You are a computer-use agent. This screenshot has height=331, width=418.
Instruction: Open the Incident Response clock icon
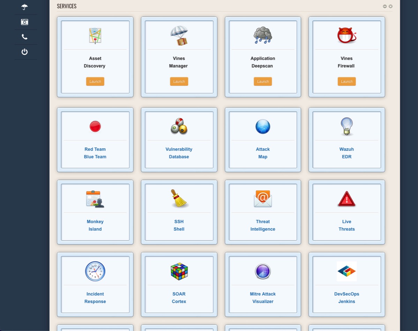pyautogui.click(x=95, y=271)
